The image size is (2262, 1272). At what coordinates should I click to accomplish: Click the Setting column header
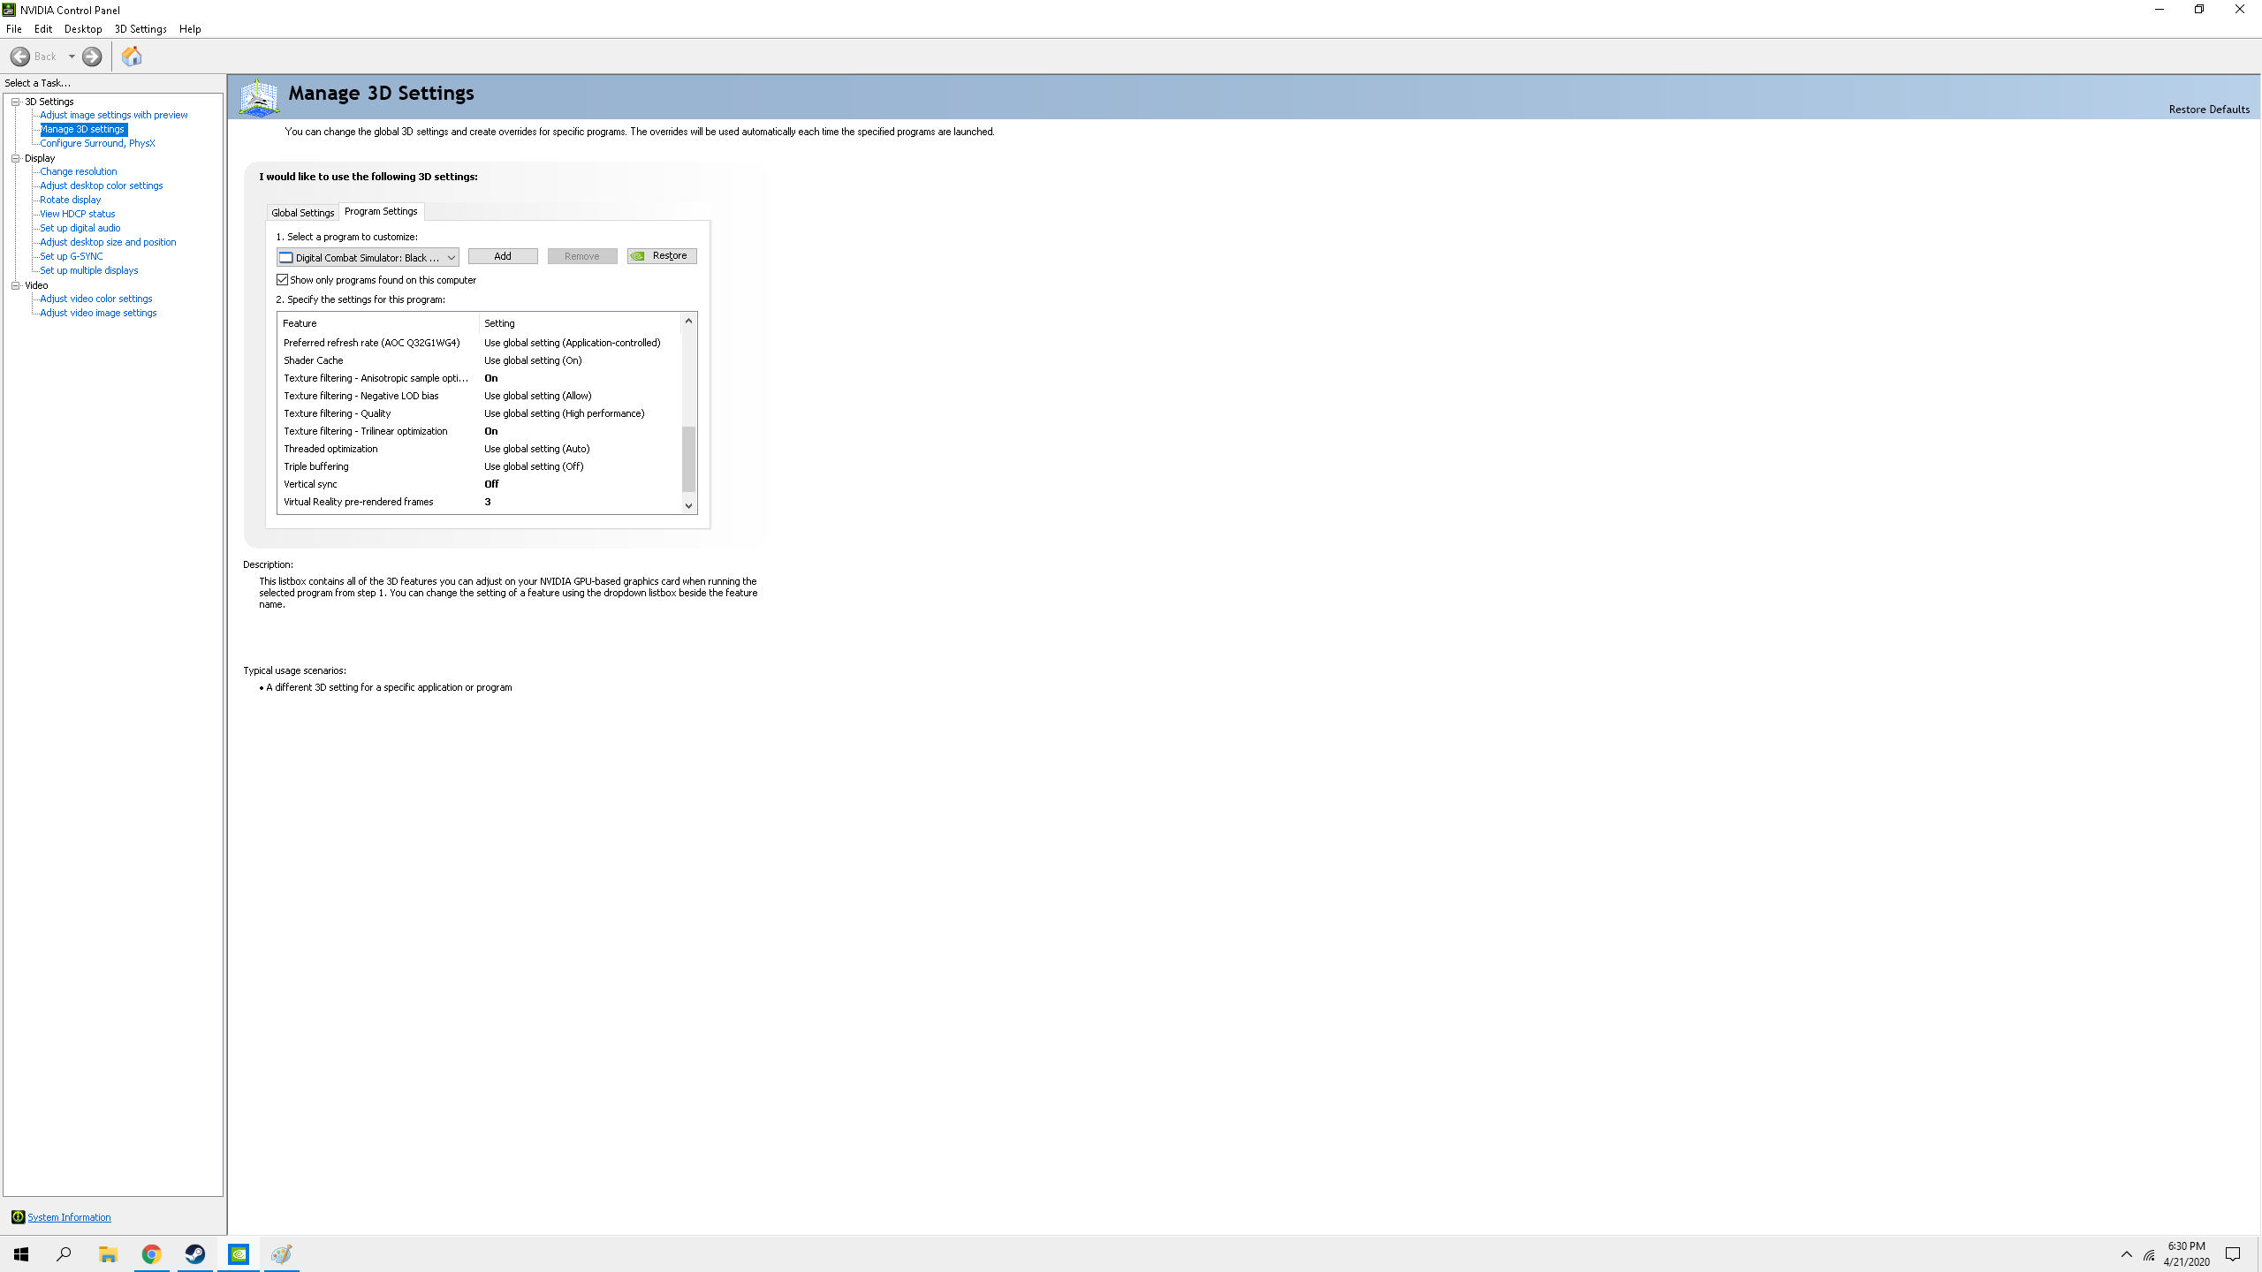coord(581,323)
